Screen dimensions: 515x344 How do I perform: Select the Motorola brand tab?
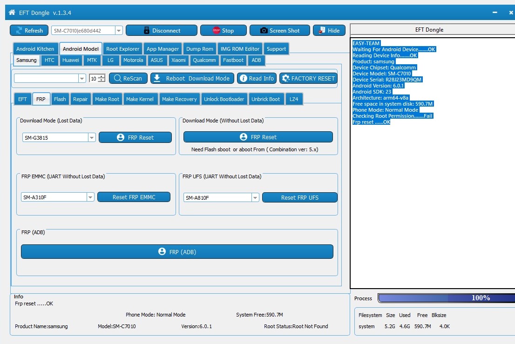point(133,61)
